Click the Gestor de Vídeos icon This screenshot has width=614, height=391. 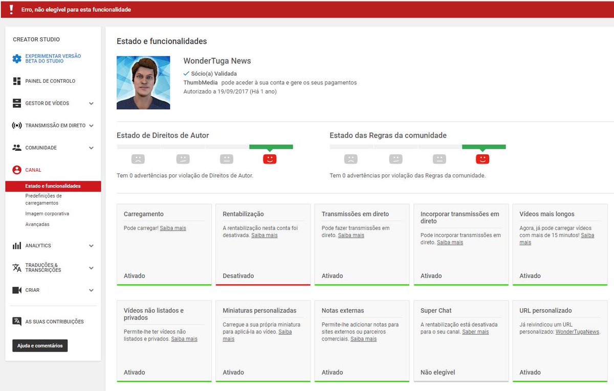point(17,103)
